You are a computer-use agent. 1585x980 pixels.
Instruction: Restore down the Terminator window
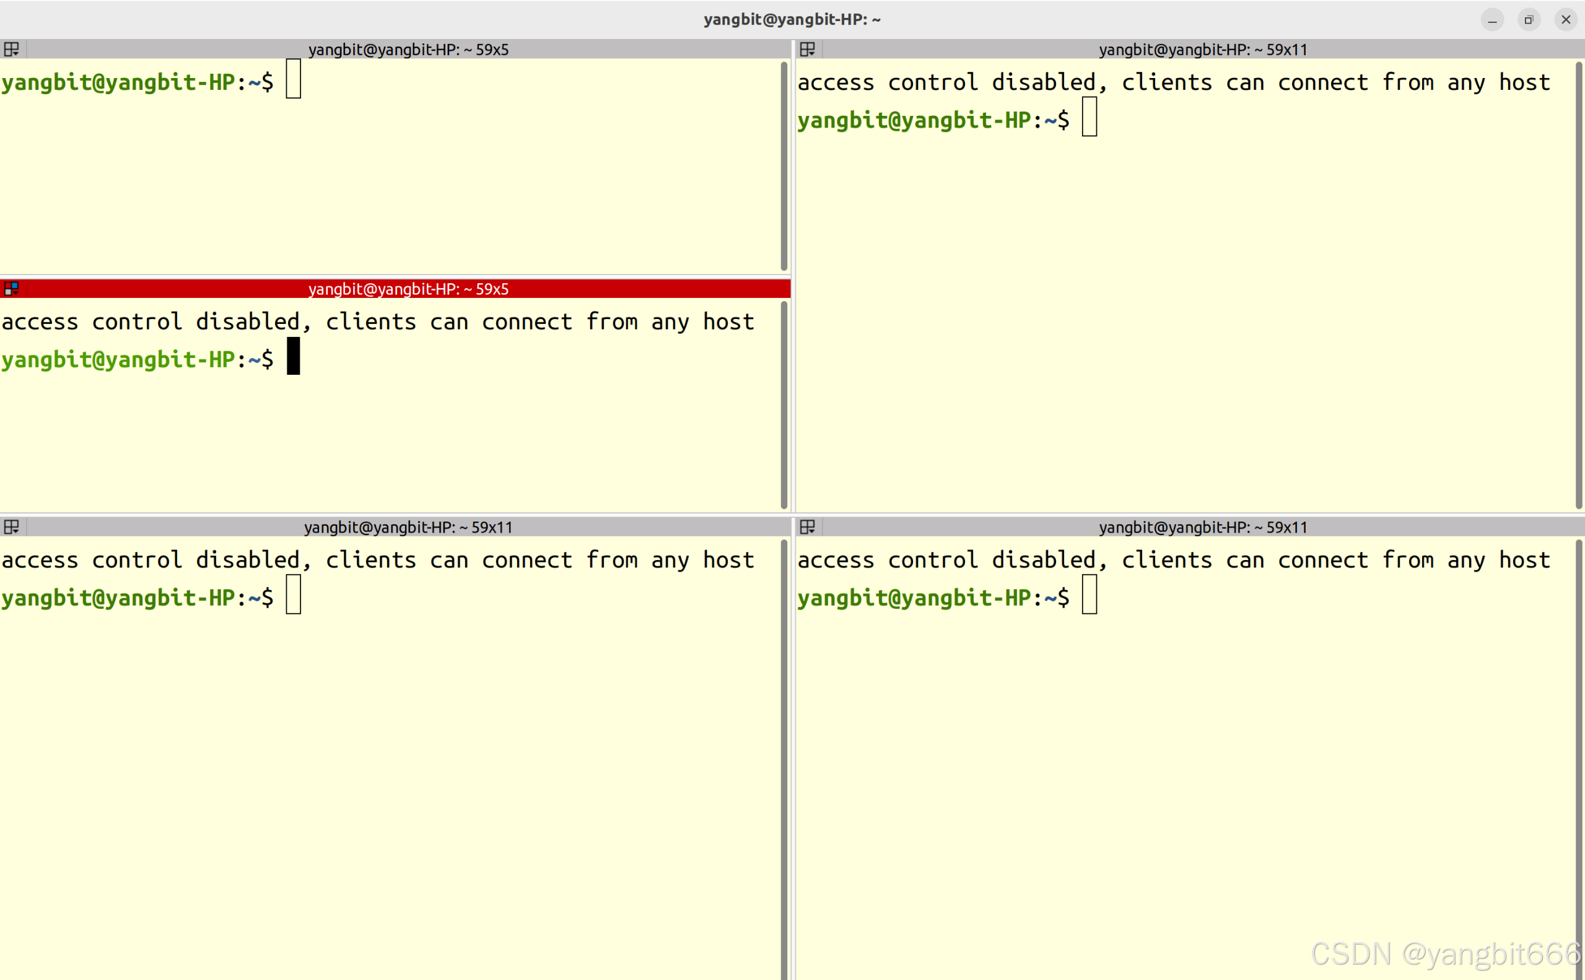1529,19
